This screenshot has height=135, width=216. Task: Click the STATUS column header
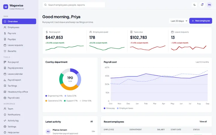(196, 130)
